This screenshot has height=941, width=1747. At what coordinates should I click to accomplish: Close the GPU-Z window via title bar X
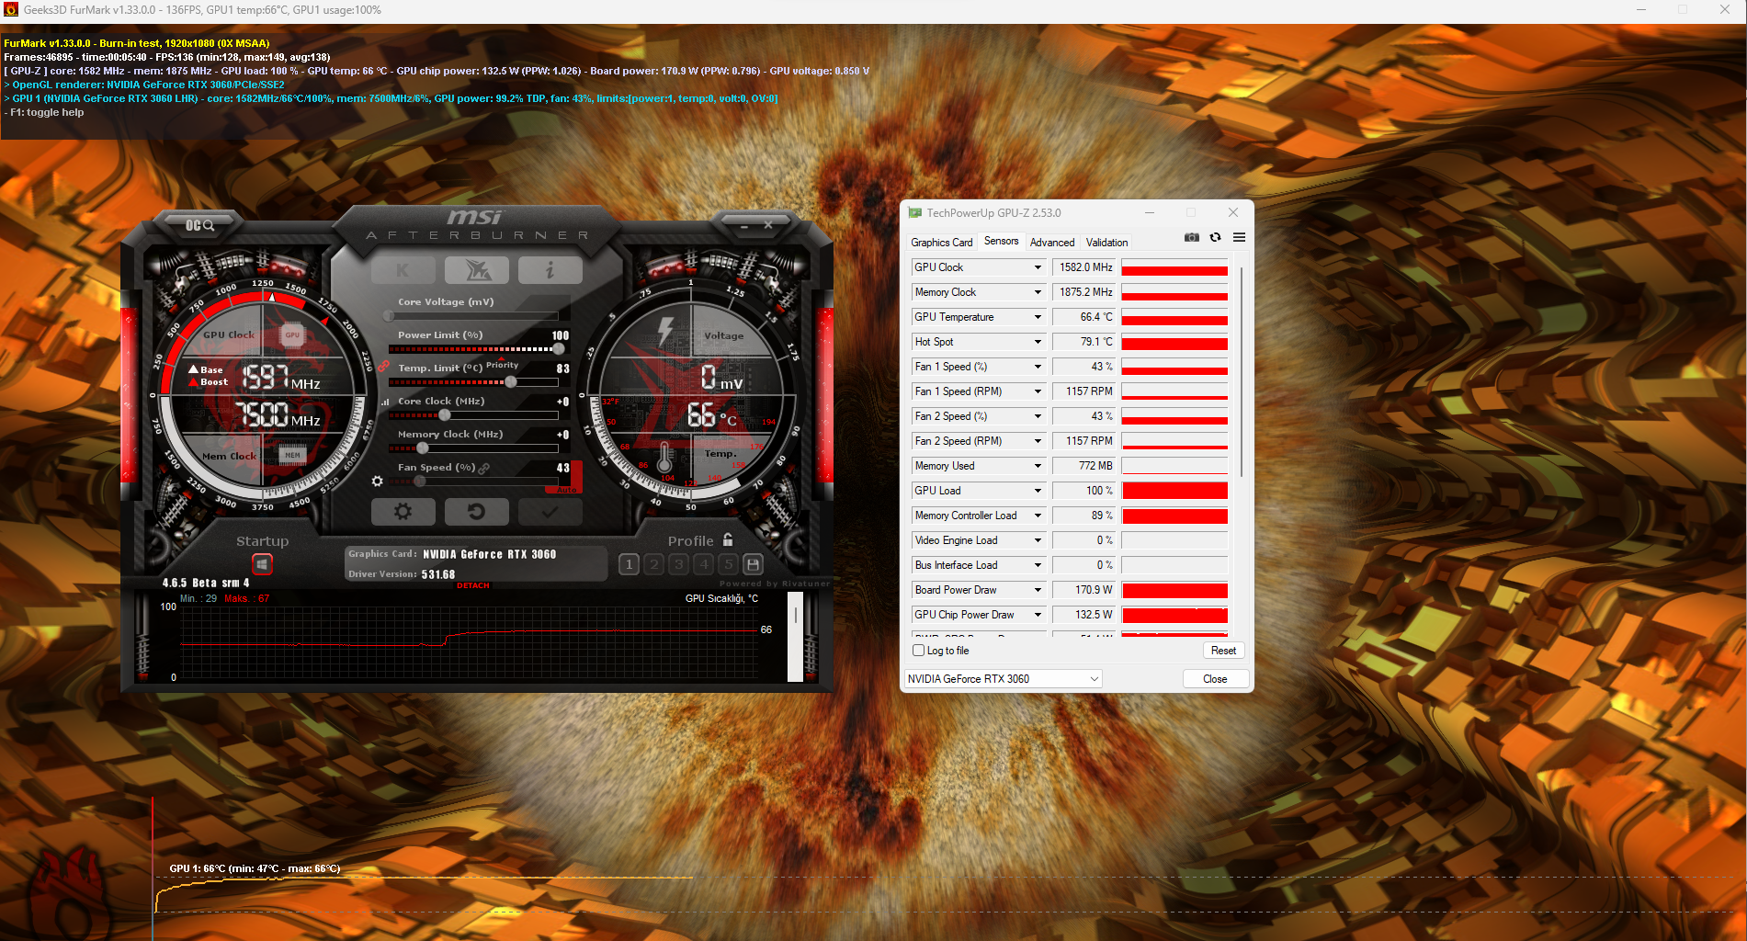click(x=1233, y=212)
